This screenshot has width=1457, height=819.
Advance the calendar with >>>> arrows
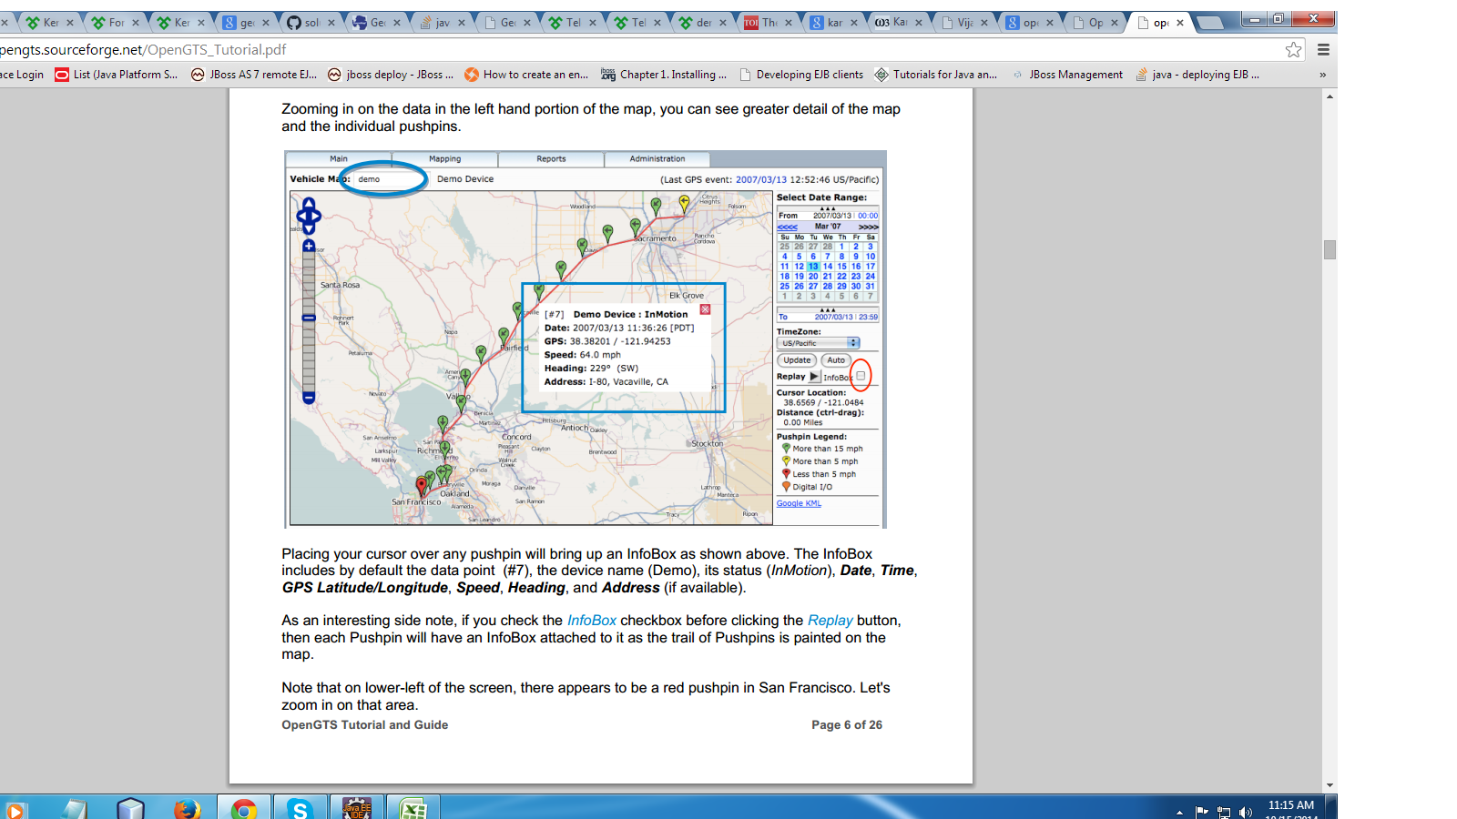869,227
